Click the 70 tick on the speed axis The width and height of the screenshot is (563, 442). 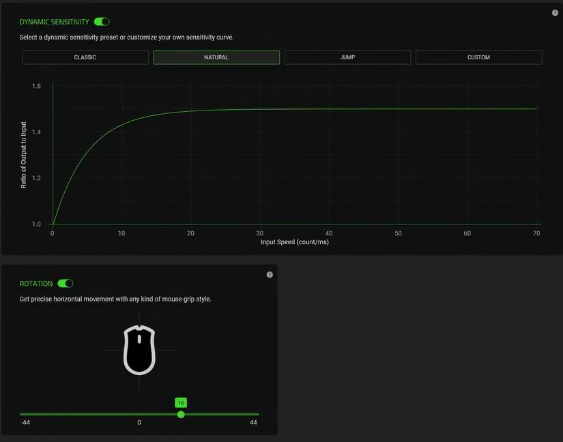coord(536,233)
